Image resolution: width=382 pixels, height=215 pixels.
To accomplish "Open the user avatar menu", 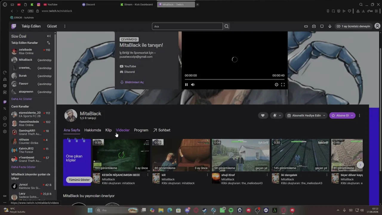I will 377,26.
